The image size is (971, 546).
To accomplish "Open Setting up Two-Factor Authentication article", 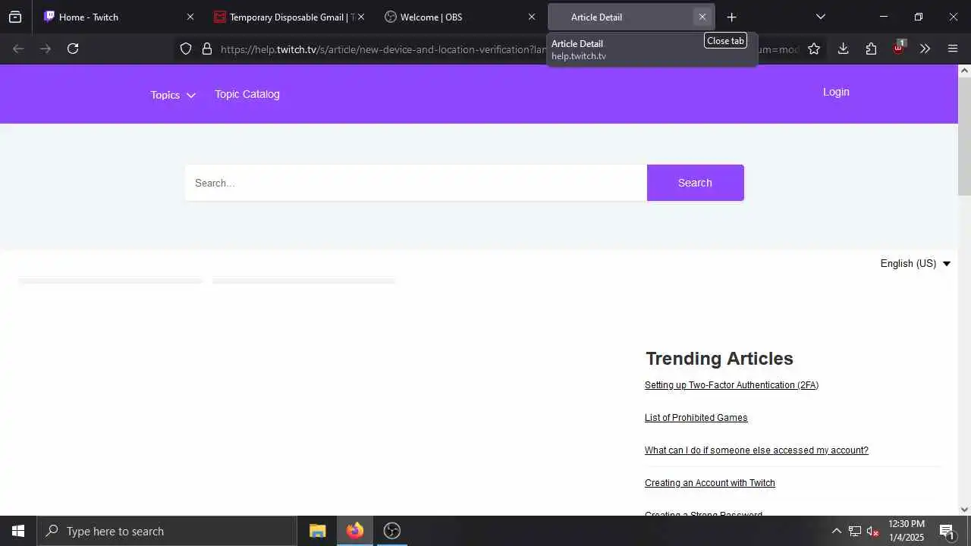I will (x=731, y=385).
